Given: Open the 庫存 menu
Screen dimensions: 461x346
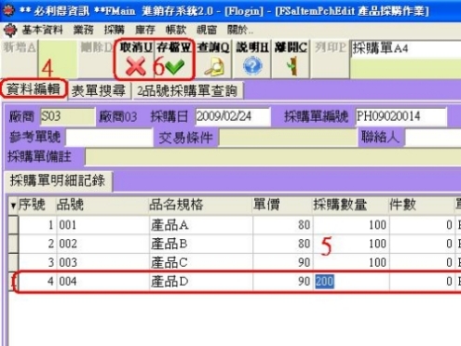Looking at the screenshot, I should click(x=145, y=30).
